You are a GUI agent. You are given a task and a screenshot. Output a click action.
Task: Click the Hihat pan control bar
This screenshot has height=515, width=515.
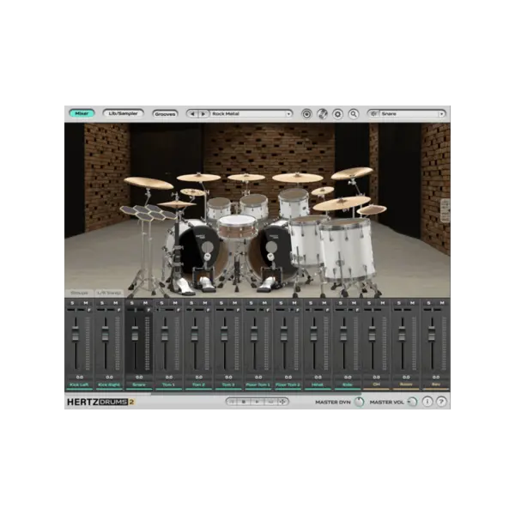point(315,310)
